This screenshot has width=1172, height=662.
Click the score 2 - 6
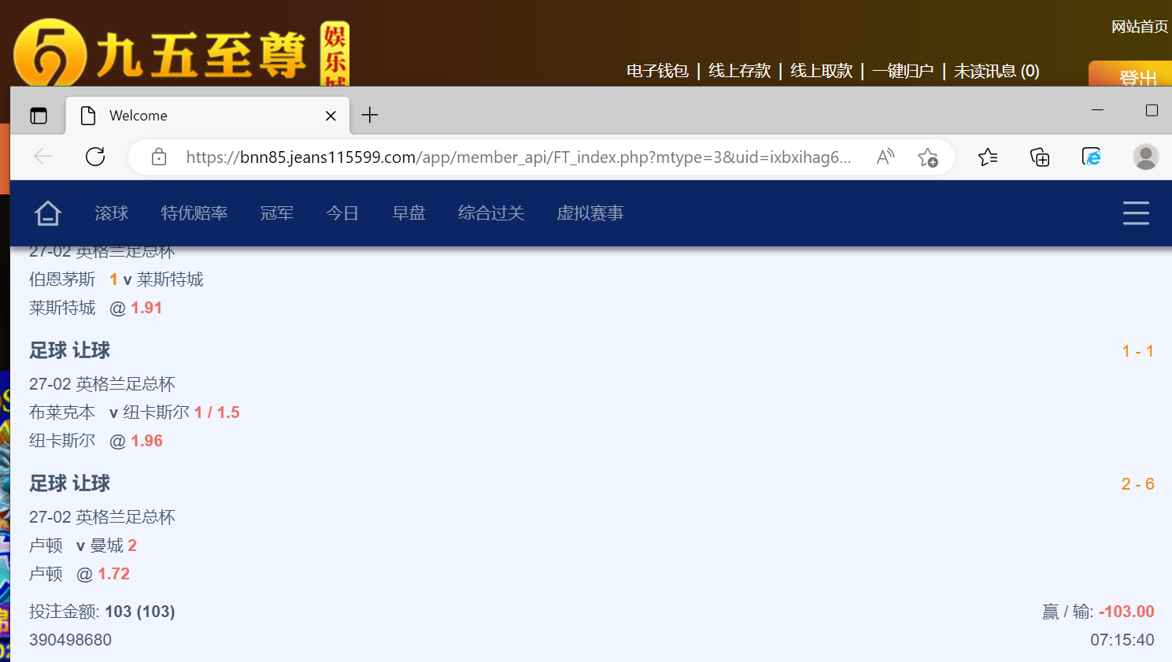point(1138,484)
